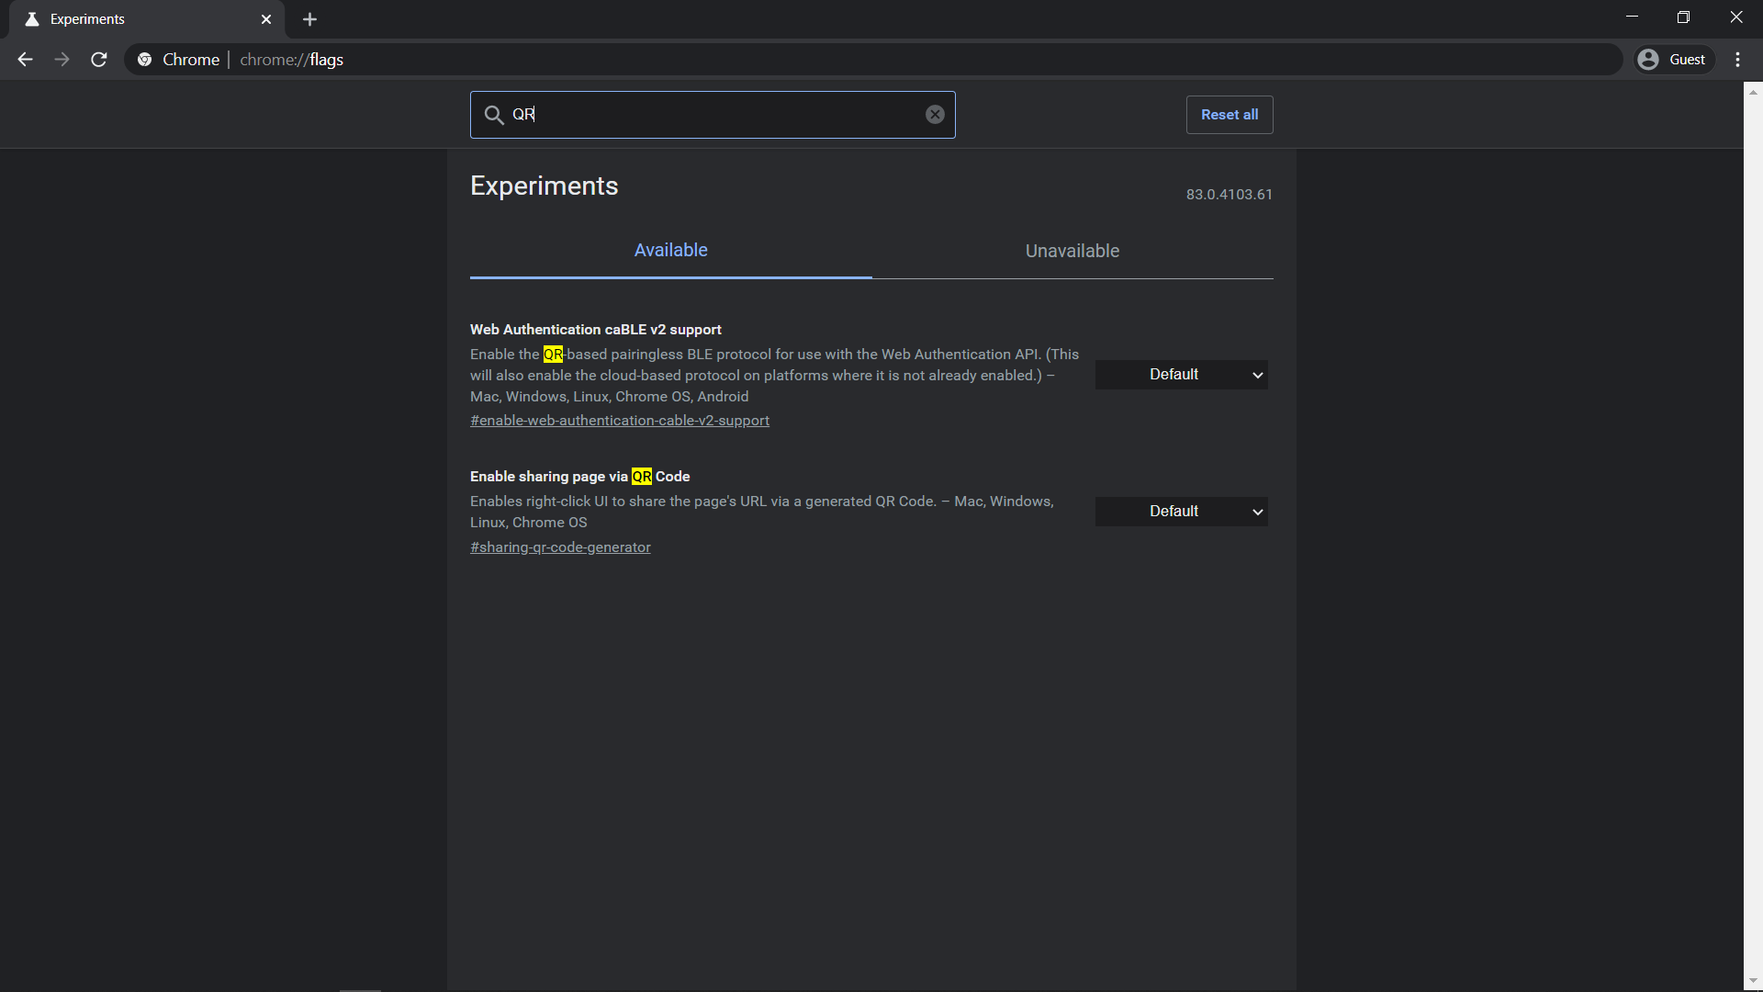Click the Reset all button
Image resolution: width=1763 pixels, height=992 pixels.
click(1230, 115)
